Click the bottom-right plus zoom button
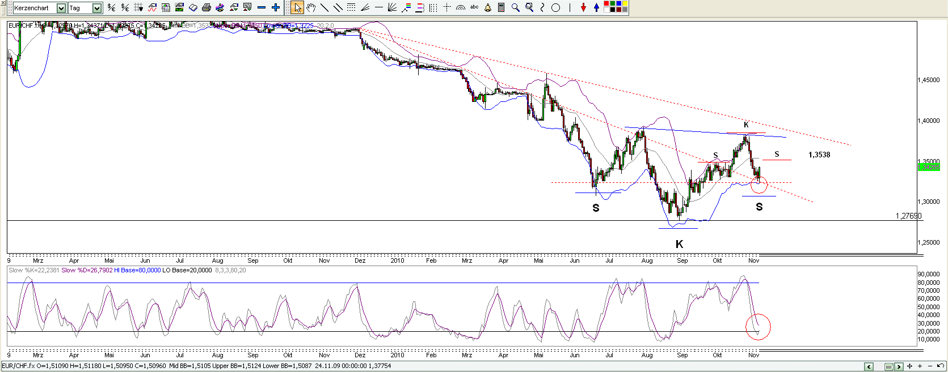The height and width of the screenshot is (372, 948). point(920,366)
